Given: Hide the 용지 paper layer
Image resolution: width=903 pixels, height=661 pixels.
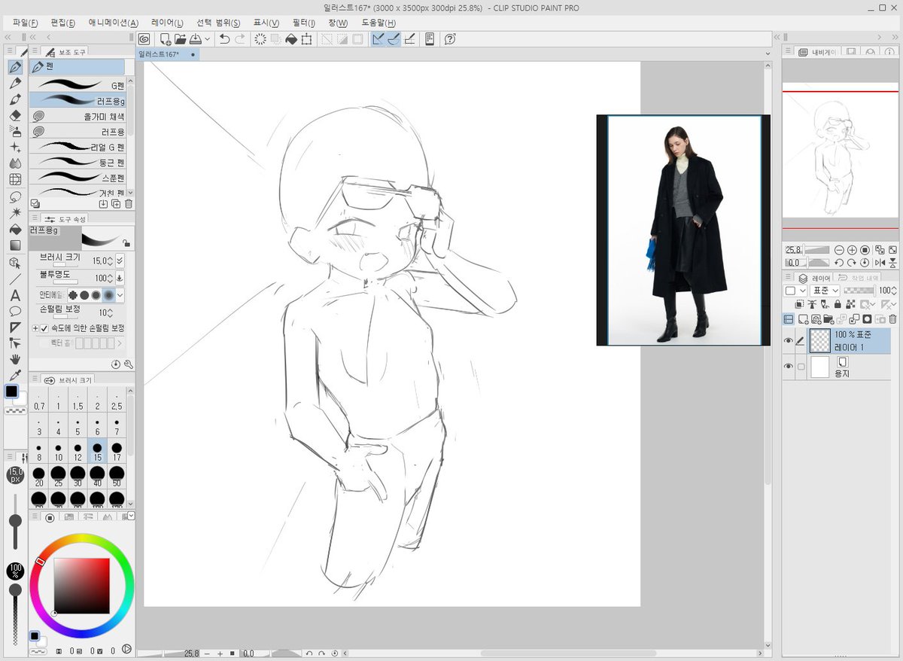Looking at the screenshot, I should [789, 367].
